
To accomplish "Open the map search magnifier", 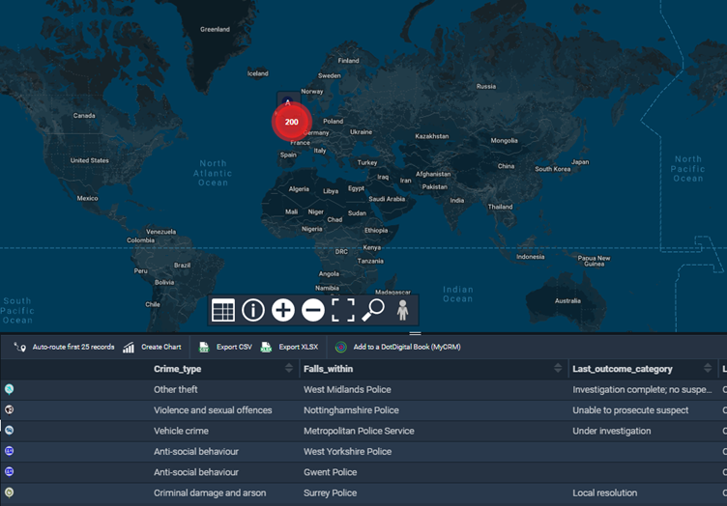I will pos(373,310).
